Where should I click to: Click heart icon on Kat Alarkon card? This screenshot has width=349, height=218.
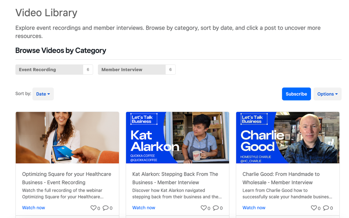click(204, 208)
